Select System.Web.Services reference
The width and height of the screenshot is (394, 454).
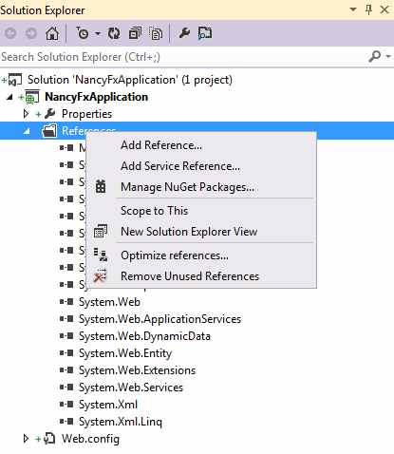pos(131,388)
